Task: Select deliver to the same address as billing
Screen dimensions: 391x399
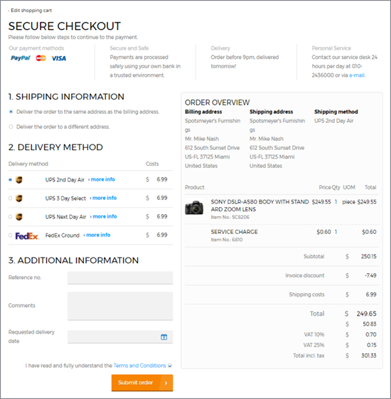Action: (11, 112)
